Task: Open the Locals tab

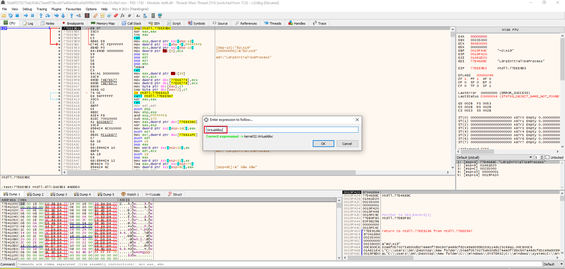Action: click(x=153, y=194)
